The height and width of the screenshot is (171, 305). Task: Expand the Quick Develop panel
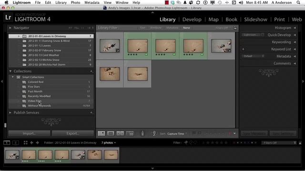coord(295,35)
